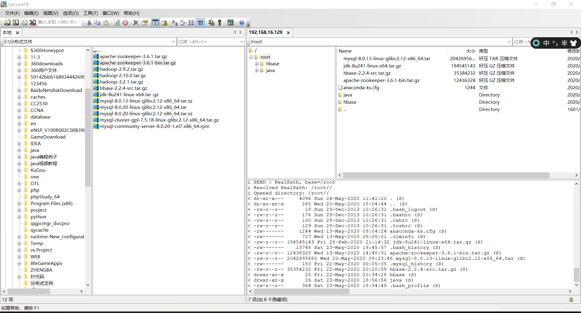Click the Reconnect toolbar icon
Image resolution: width=581 pixels, height=313 pixels.
(x=24, y=23)
